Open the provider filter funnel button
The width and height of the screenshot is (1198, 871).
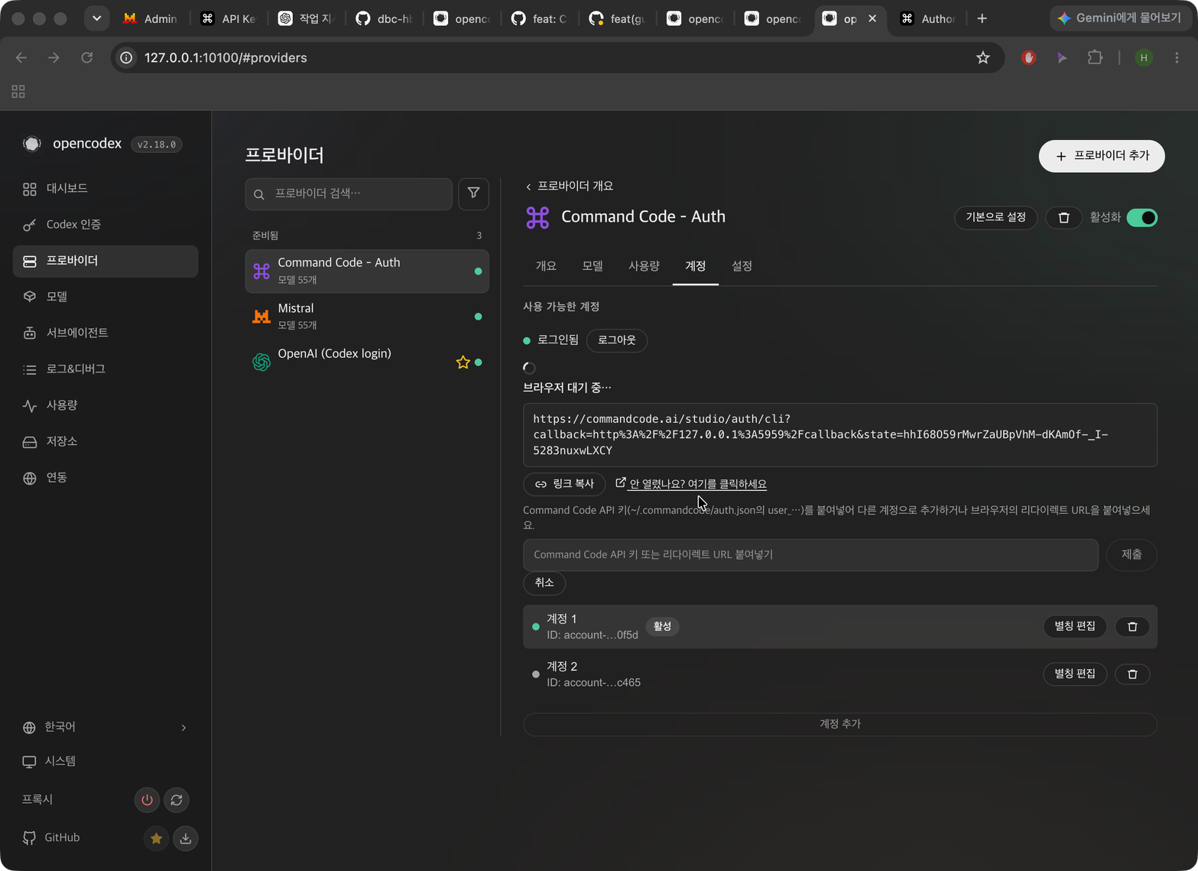473,193
